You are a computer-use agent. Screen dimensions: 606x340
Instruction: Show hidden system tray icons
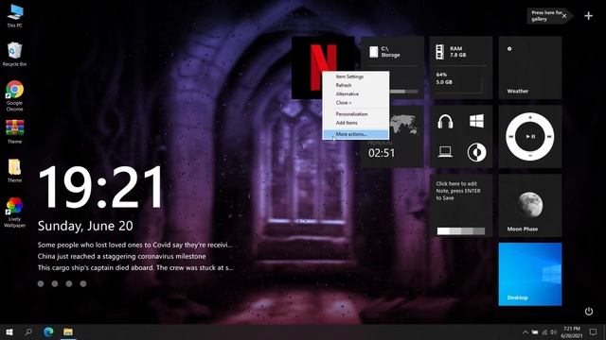[526, 332]
